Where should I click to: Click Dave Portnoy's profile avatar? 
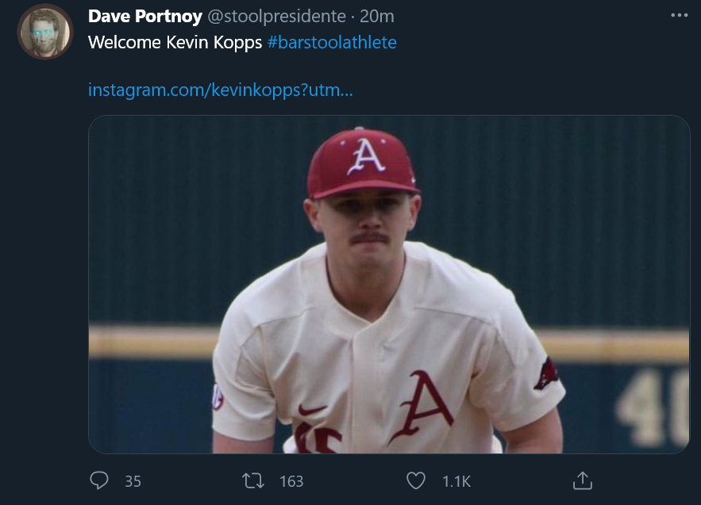pyautogui.click(x=45, y=32)
